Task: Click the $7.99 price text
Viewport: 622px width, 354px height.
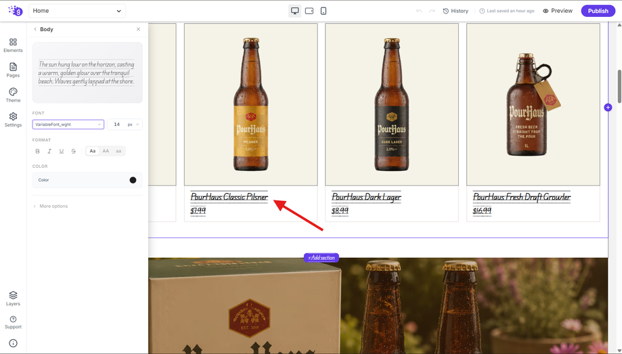Action: click(198, 211)
